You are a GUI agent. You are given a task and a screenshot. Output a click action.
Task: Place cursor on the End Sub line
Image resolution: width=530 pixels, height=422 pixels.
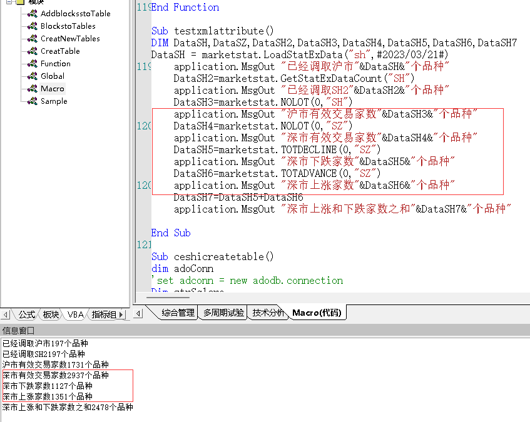click(x=171, y=233)
